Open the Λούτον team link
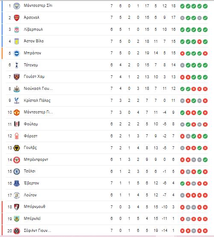Screen dimensions: 214x237 [30, 195]
